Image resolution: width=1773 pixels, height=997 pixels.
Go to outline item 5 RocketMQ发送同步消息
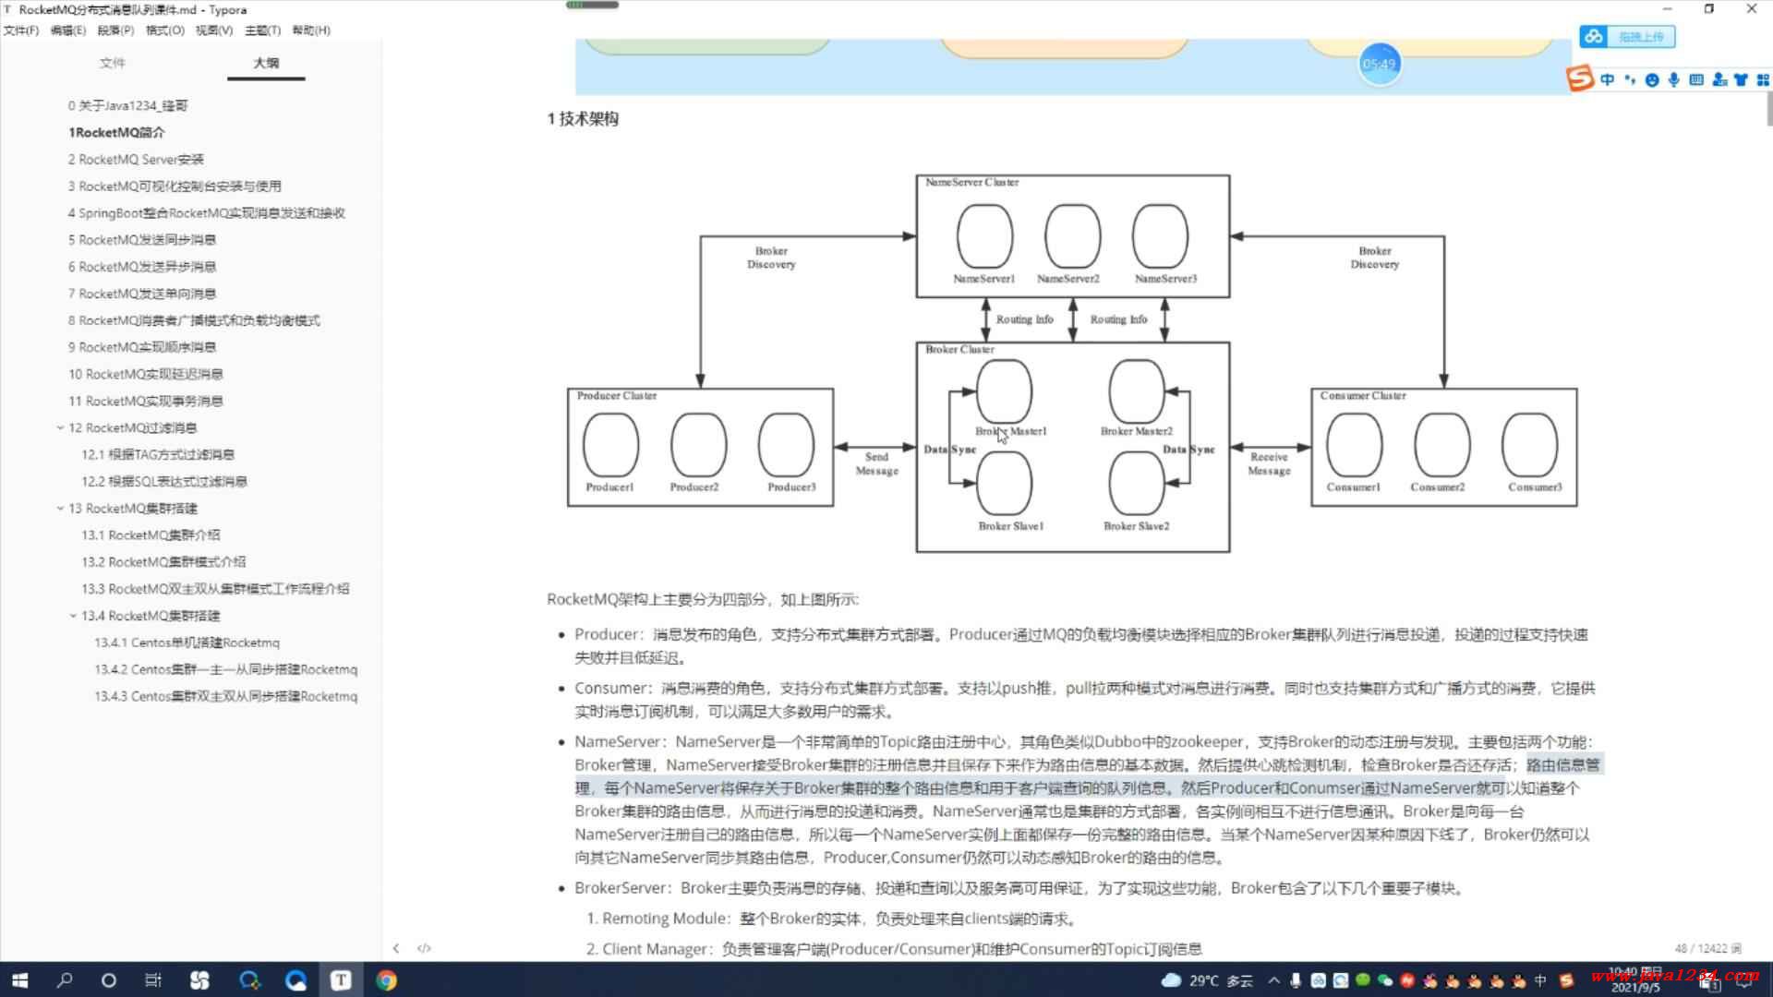tap(142, 239)
